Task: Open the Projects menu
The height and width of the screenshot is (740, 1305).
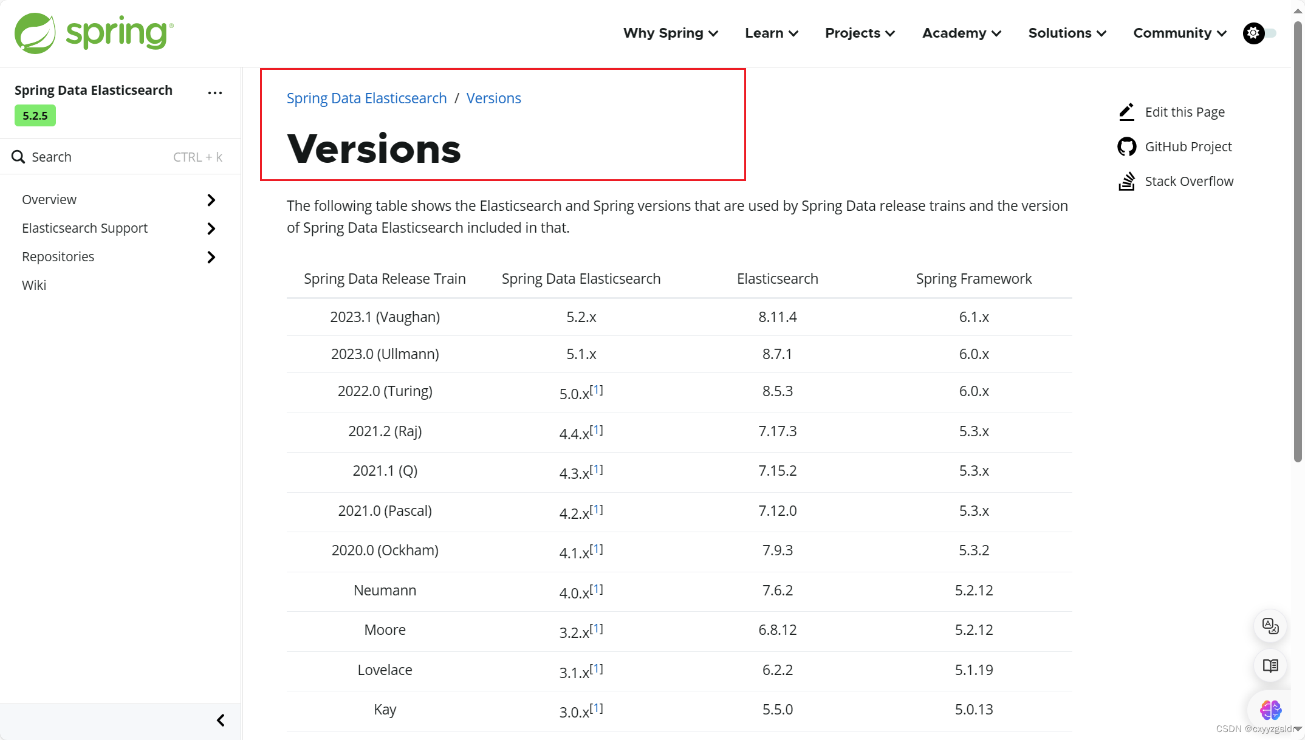Action: point(859,33)
